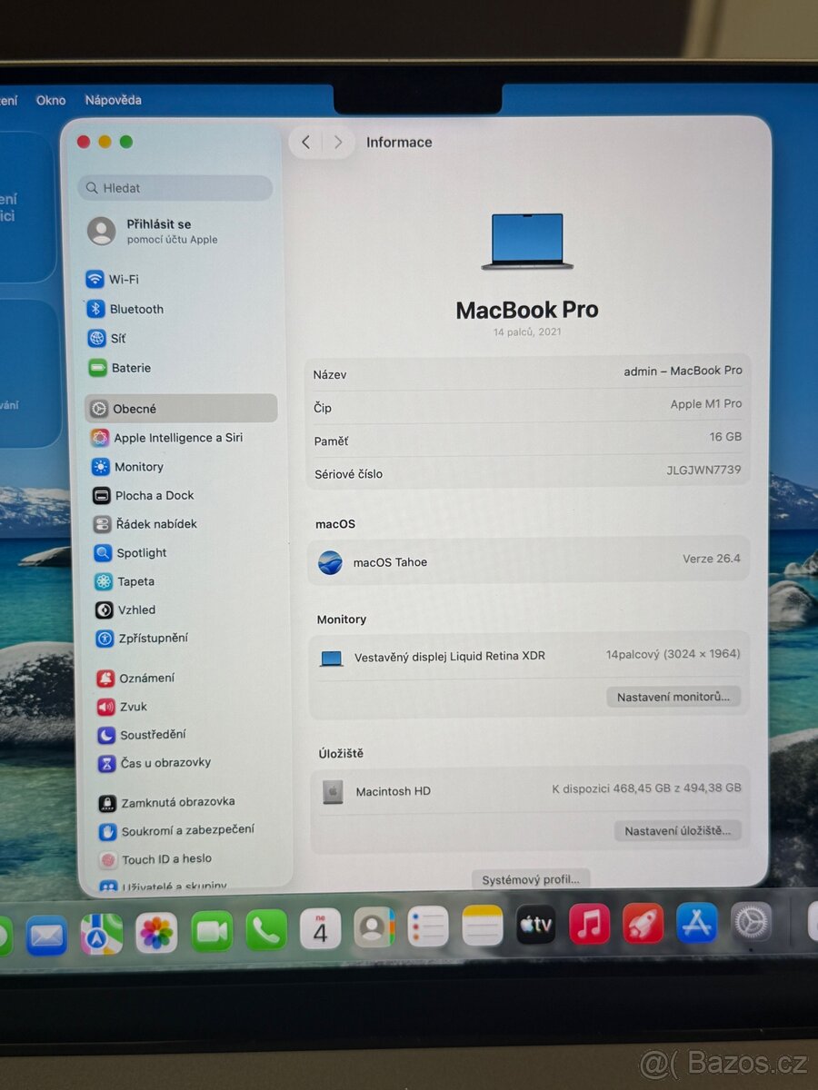Open Touch ID a heslo settings
The width and height of the screenshot is (818, 1090).
[x=155, y=859]
